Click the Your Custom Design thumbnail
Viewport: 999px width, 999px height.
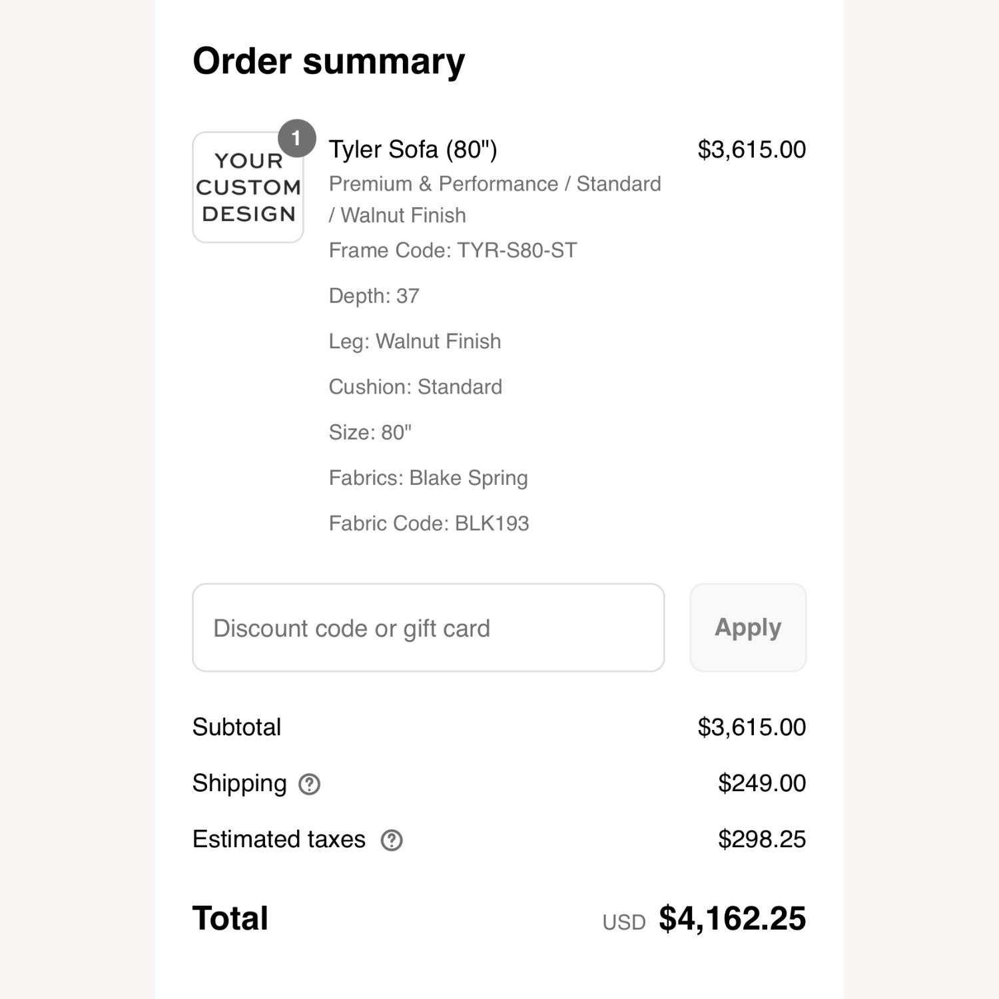(248, 188)
